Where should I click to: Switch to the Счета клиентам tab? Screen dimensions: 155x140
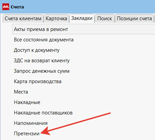click(23, 19)
